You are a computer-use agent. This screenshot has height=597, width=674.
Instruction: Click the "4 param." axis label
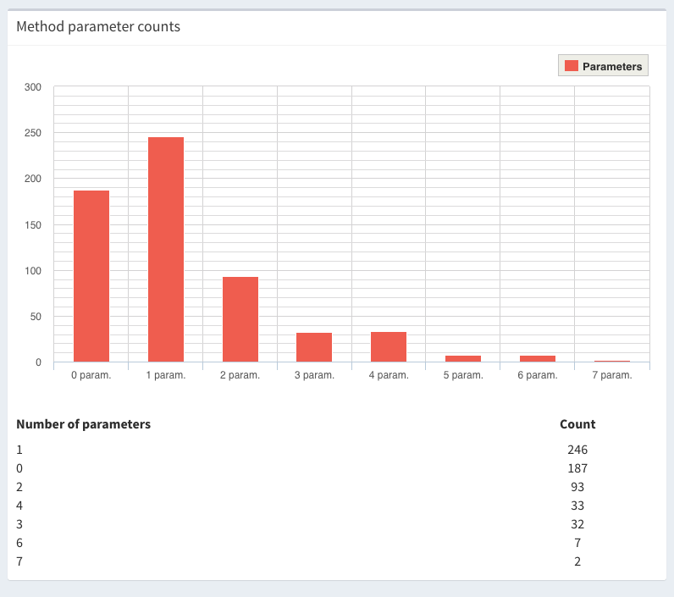click(389, 375)
